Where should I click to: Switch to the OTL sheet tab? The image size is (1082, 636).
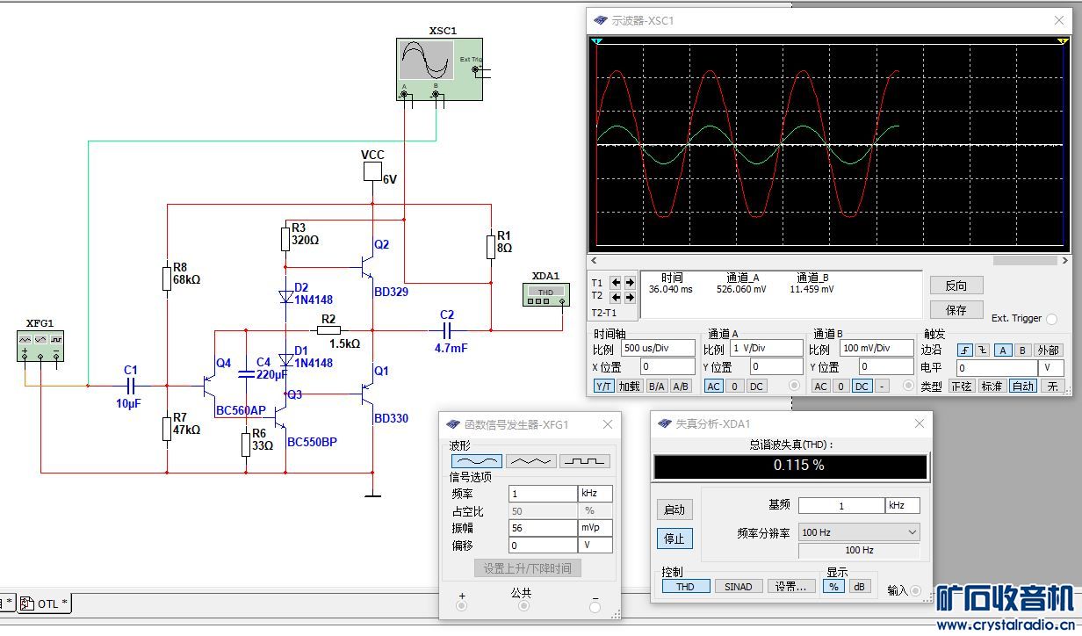pos(46,603)
